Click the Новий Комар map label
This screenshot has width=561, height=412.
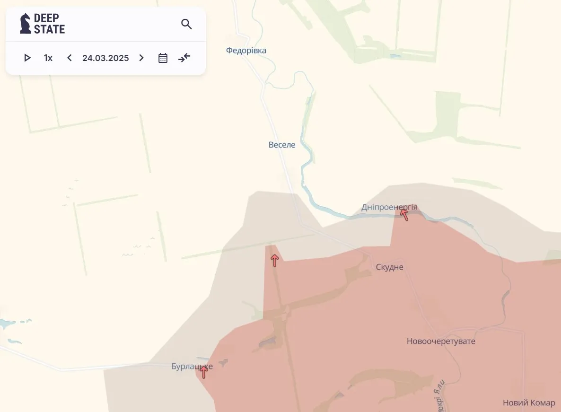pyautogui.click(x=529, y=403)
